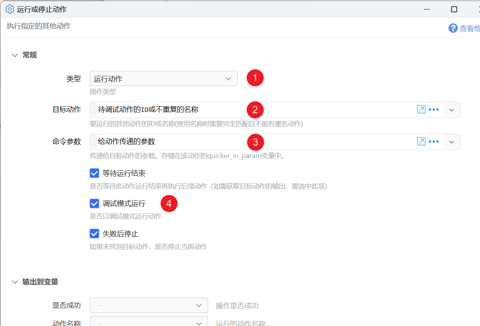Click the three-dots menu for 目标动作
Screen dimensions: 480x326
(434, 110)
